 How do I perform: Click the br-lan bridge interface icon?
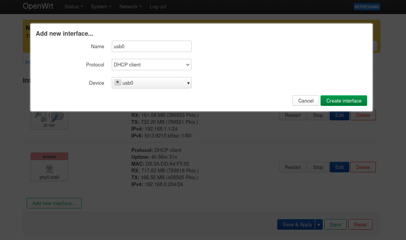coord(49,116)
